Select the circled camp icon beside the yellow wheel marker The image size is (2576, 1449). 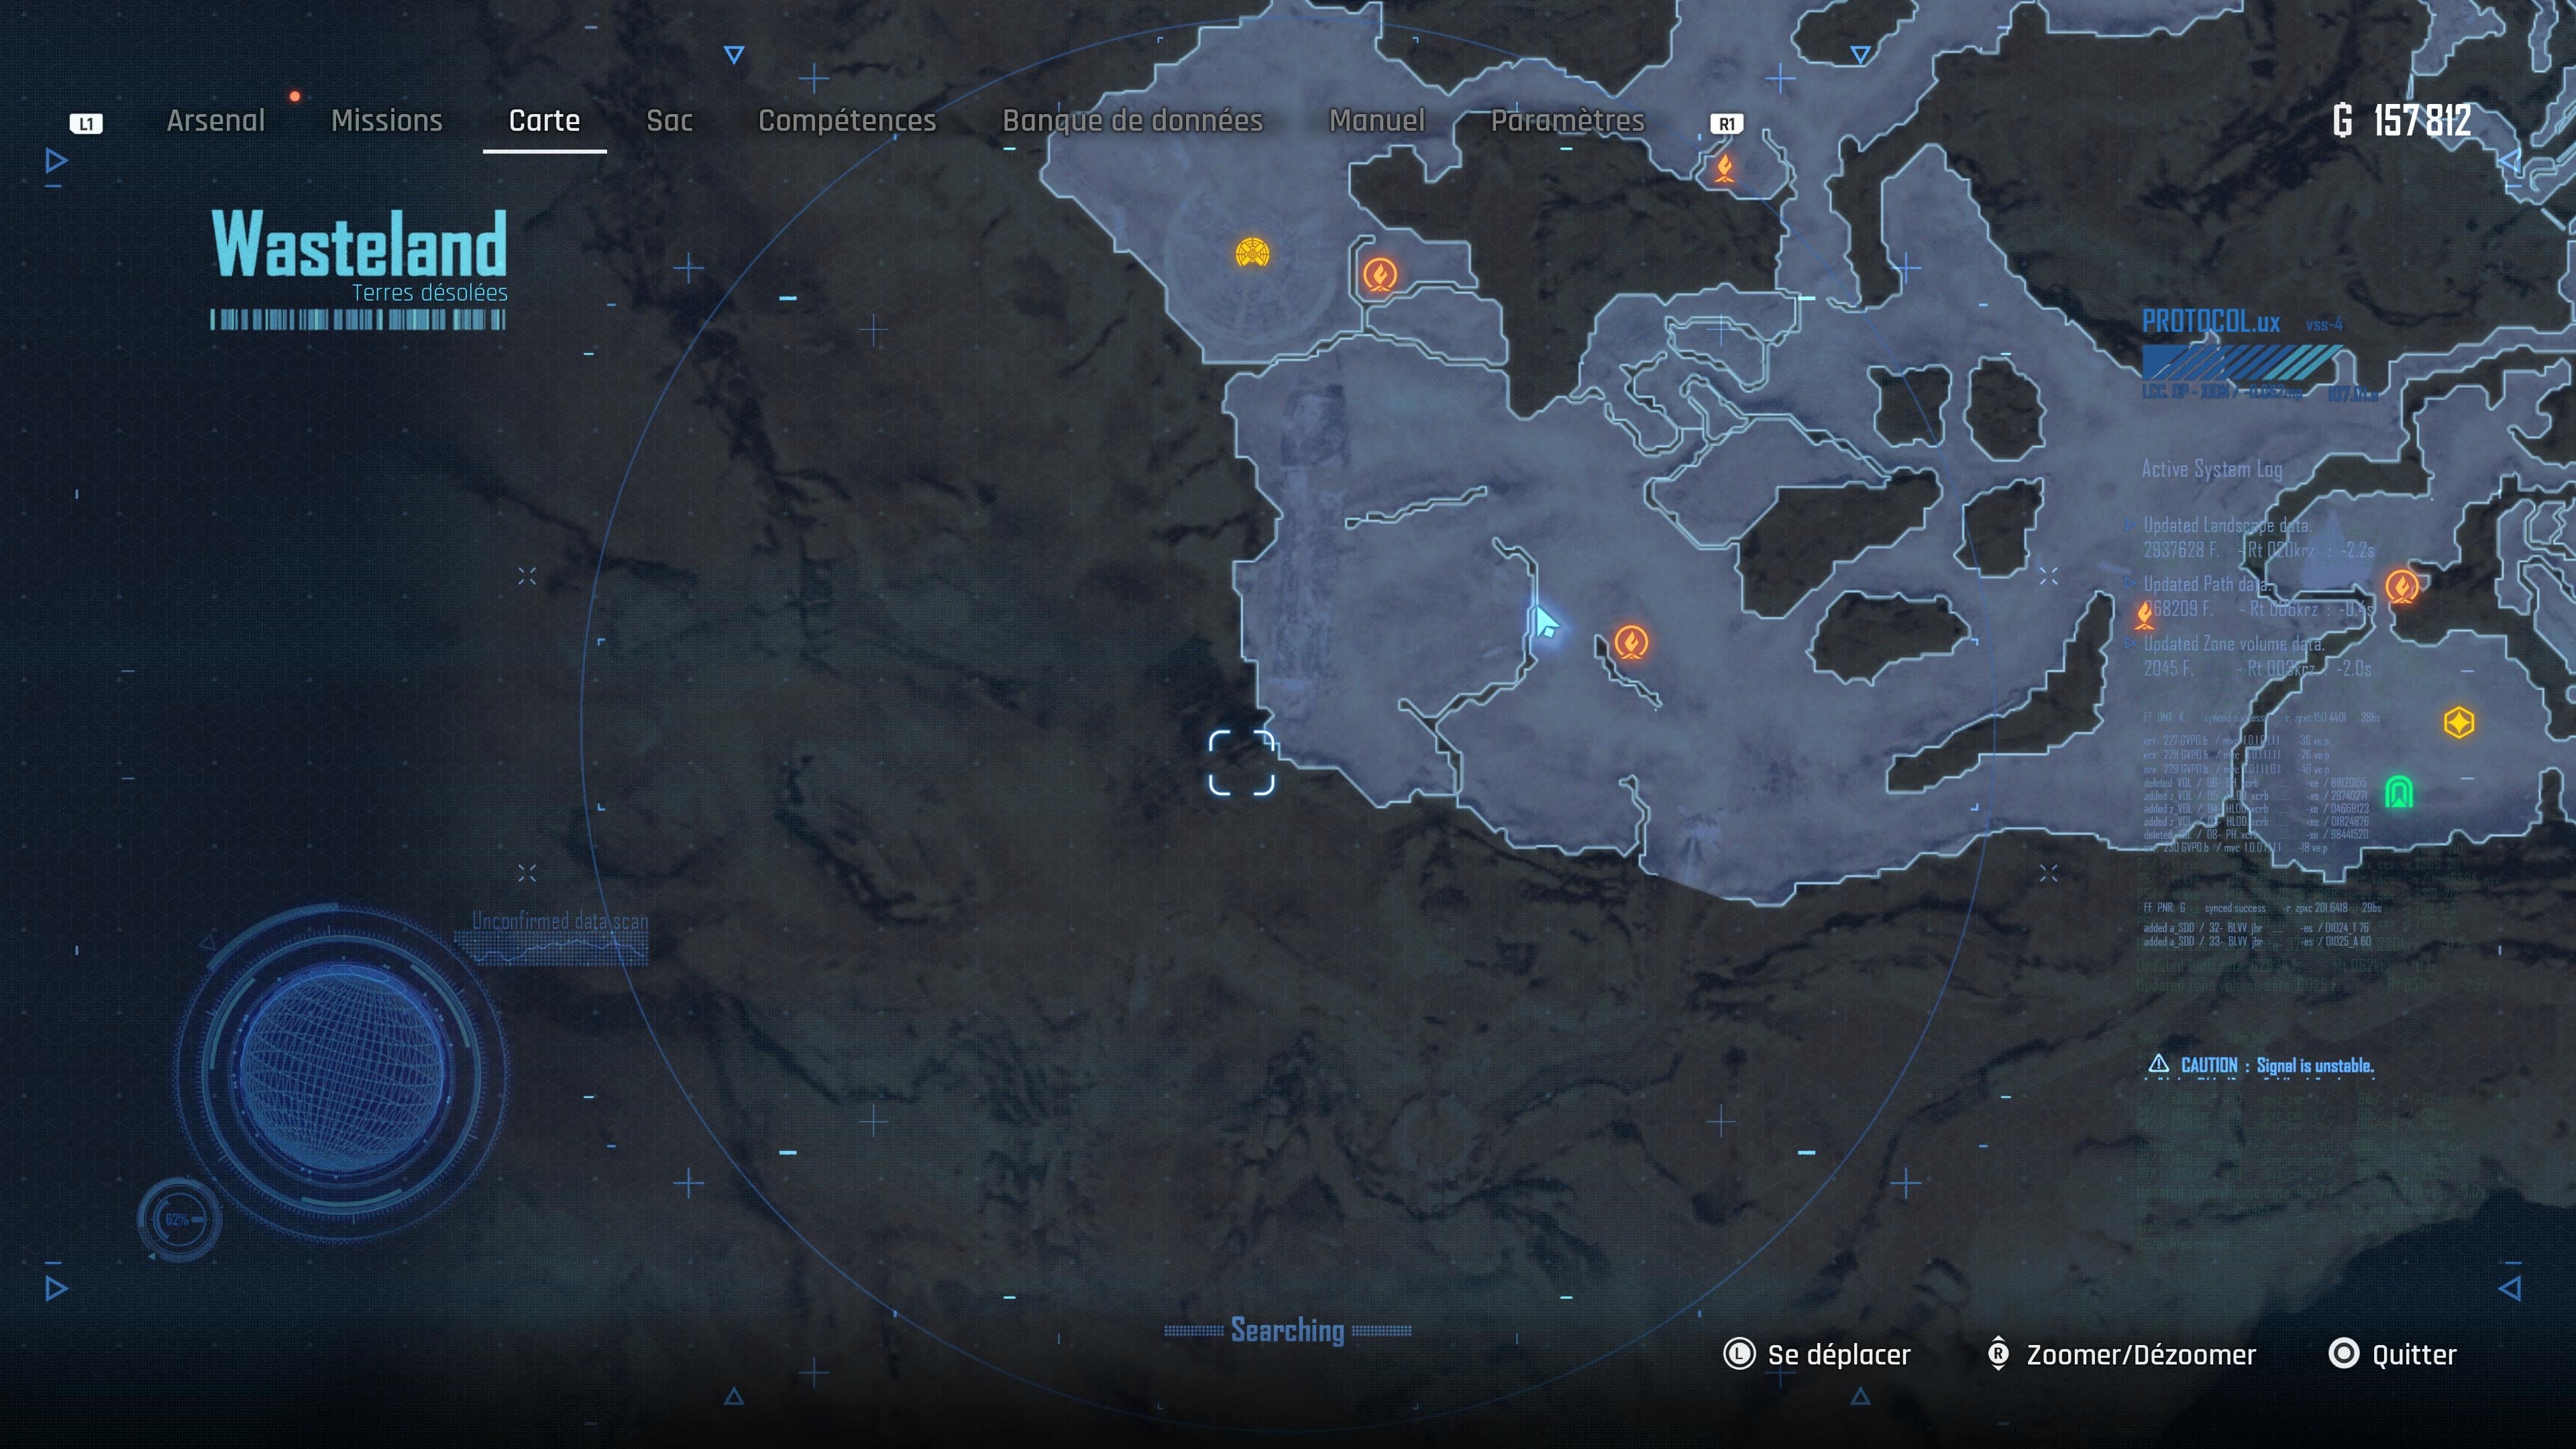[1380, 274]
